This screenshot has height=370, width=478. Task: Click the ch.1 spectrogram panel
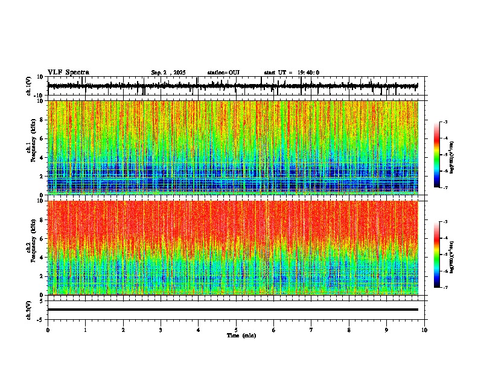[233, 148]
